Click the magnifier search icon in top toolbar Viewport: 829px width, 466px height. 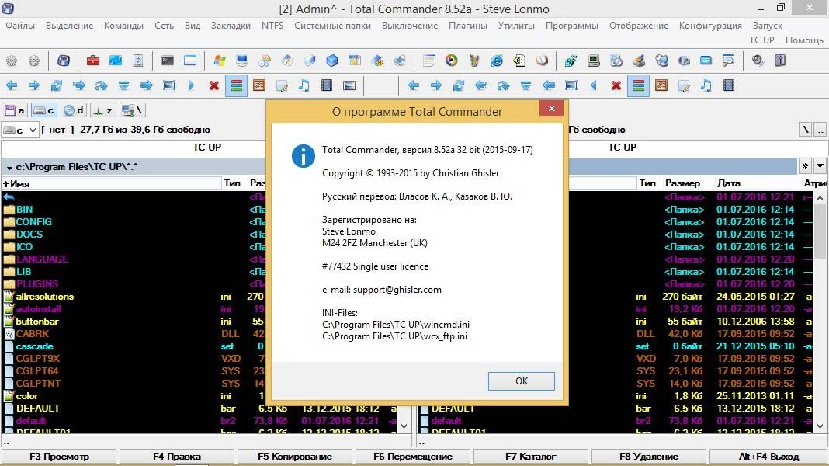(729, 61)
